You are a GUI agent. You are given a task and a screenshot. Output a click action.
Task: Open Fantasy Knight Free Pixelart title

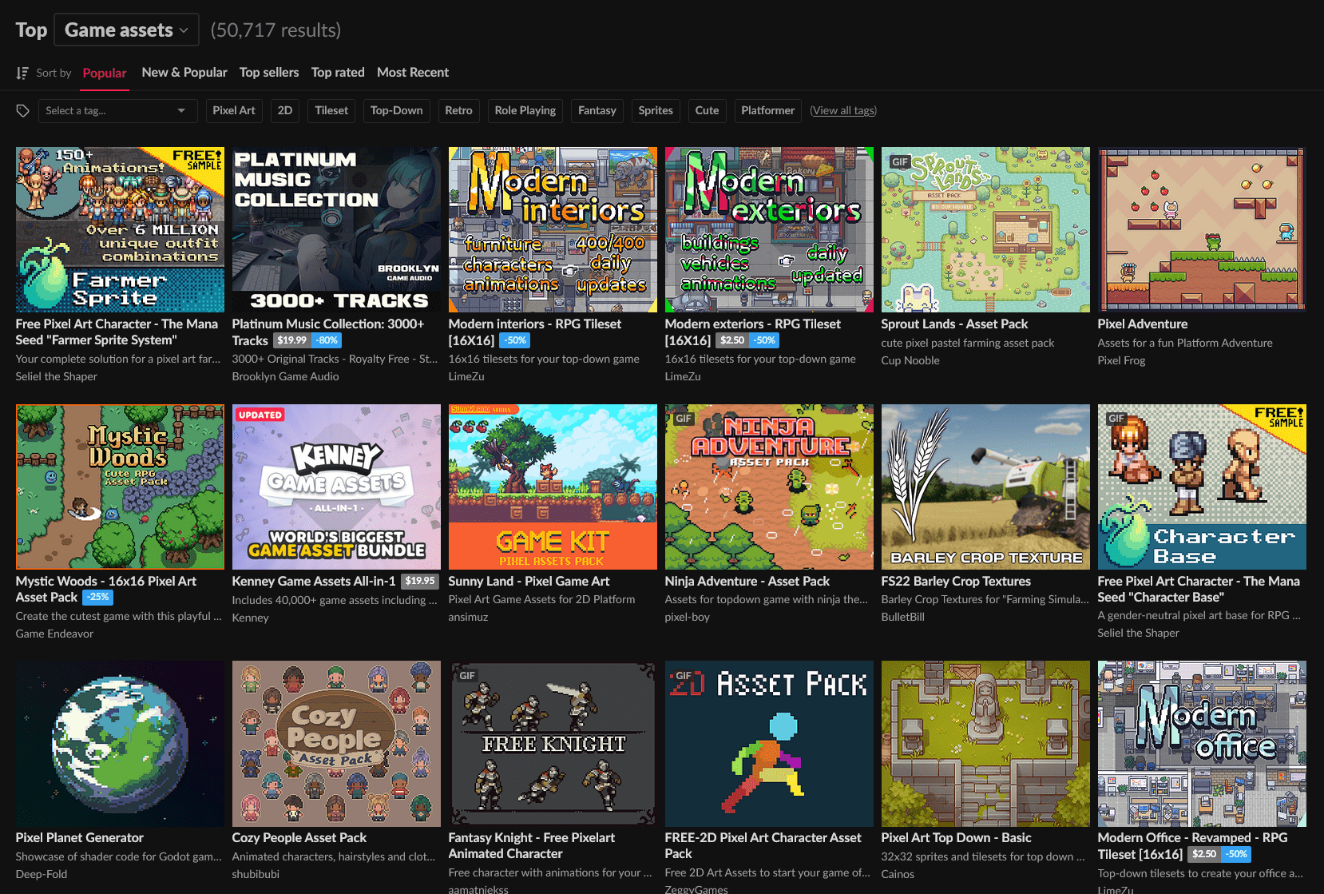(x=532, y=845)
